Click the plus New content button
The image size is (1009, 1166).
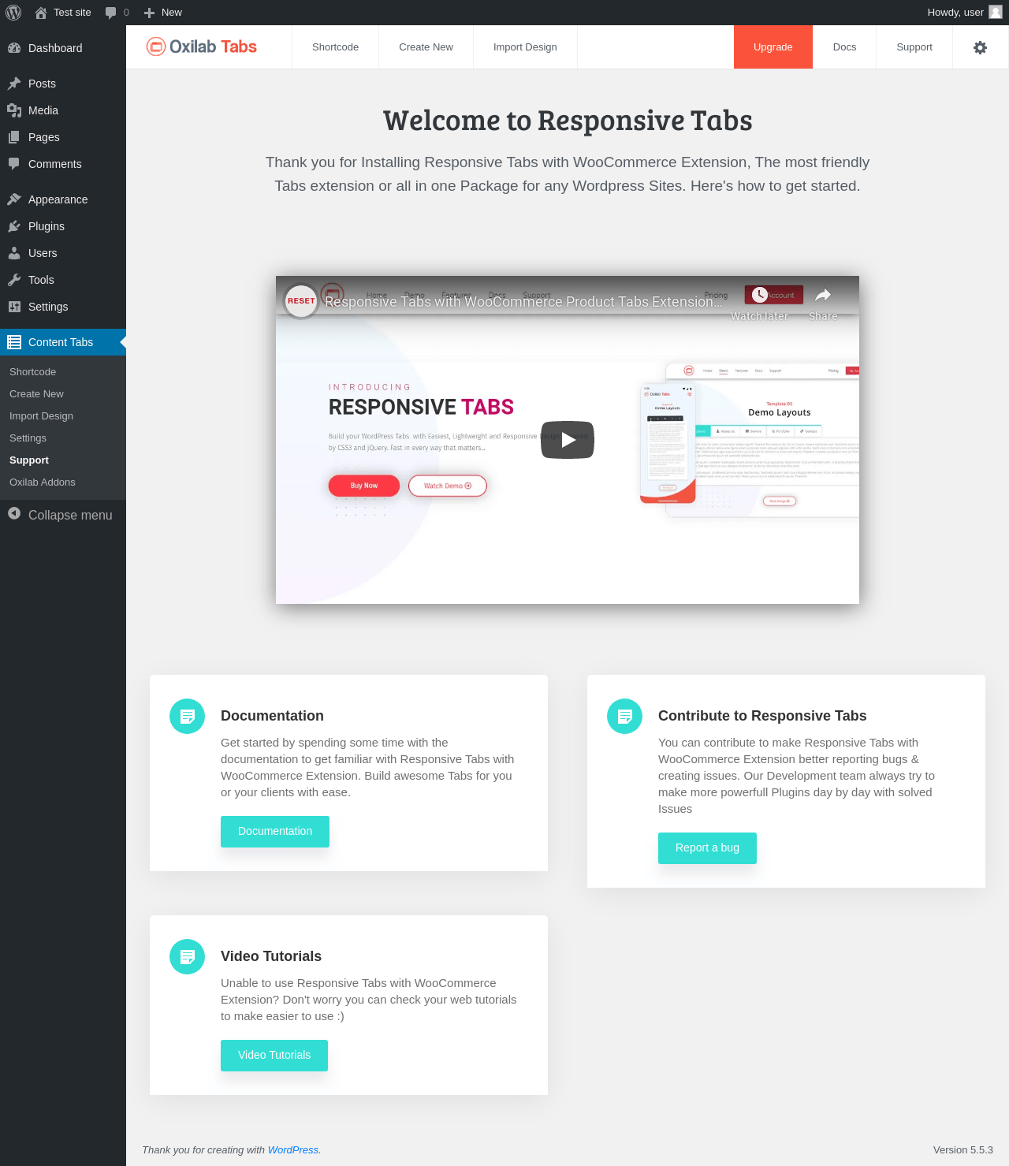coord(162,13)
